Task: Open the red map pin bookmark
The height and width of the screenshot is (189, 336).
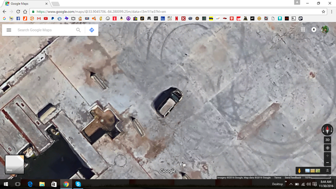Action: [x=232, y=18]
